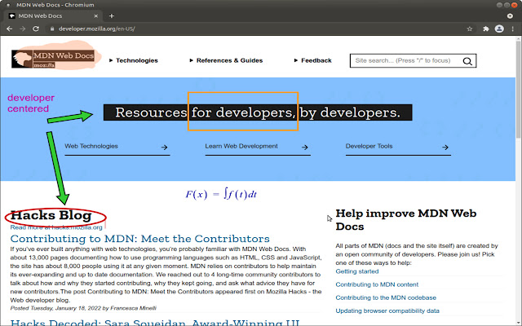
Task: Expand the References & Guides menu
Action: tap(226, 60)
